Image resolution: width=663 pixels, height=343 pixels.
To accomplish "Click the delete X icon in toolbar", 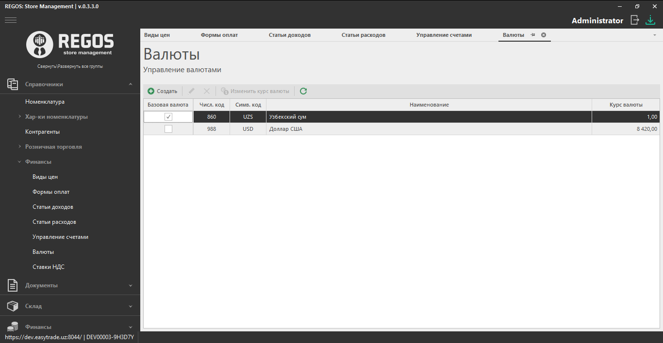I will [x=207, y=91].
